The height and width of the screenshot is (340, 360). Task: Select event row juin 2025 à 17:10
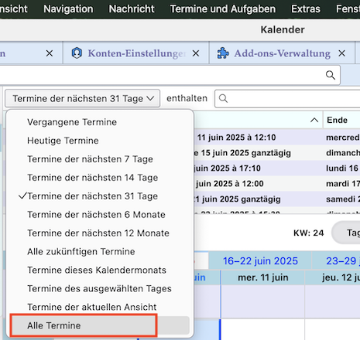(277, 168)
